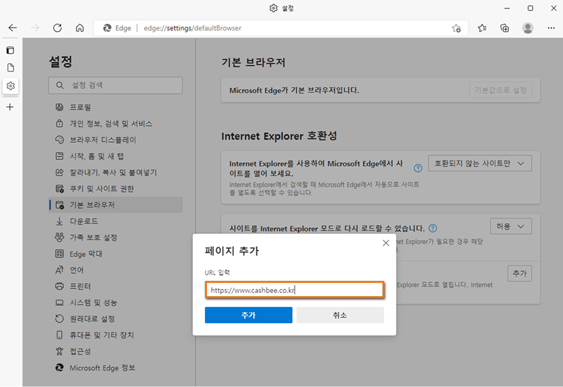This screenshot has width=563, height=387.
Task: Select the URL 입력 text field
Action: (294, 290)
